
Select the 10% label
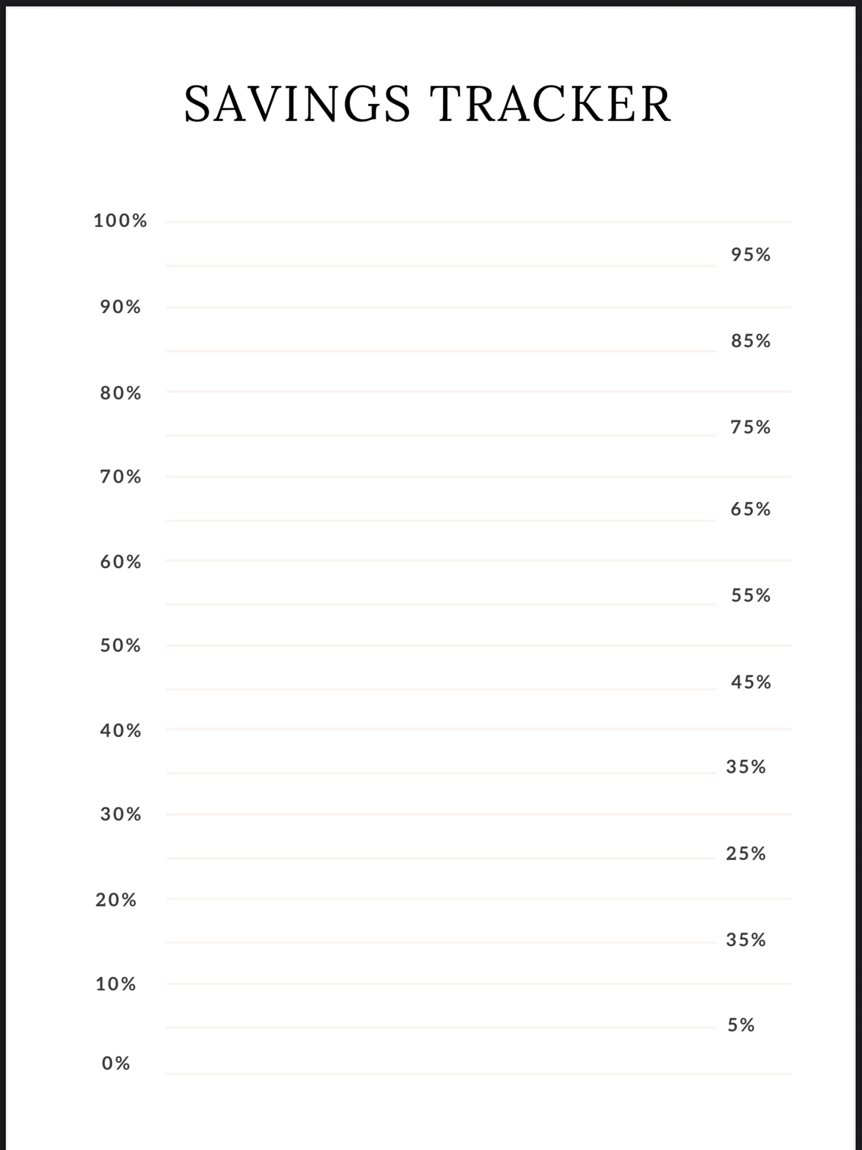point(116,984)
